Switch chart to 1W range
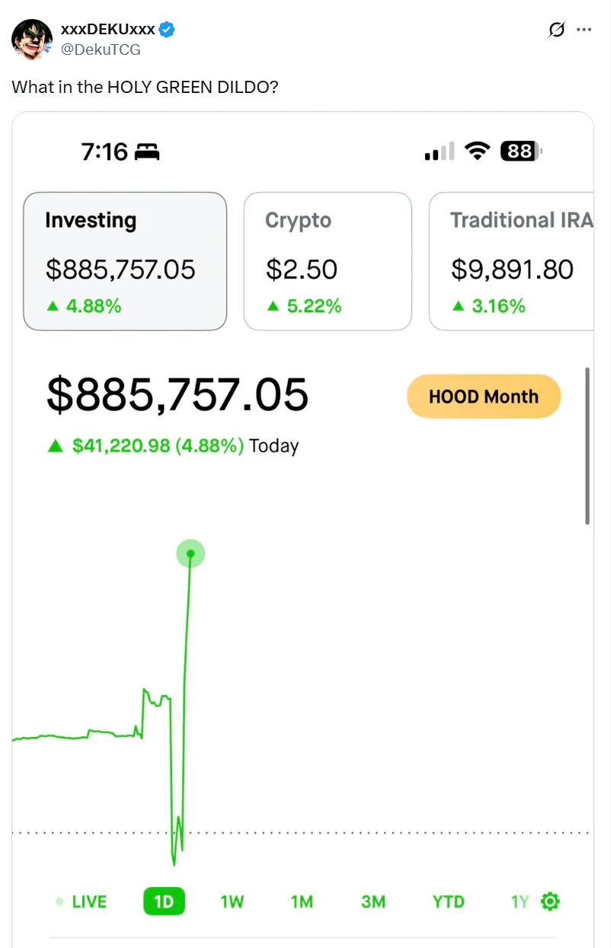The height and width of the screenshot is (948, 611). (x=232, y=902)
